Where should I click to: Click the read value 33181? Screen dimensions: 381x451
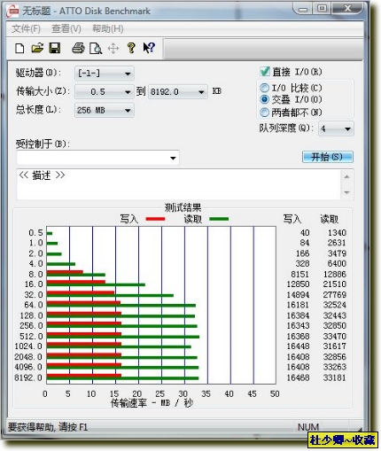click(x=335, y=377)
